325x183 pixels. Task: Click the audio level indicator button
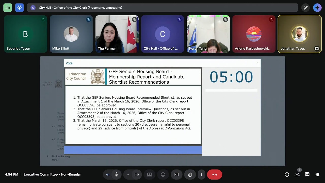[108, 175]
